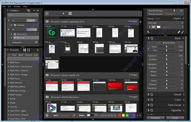Select the crop tool icon
Screen dimensions: 191x122
[x=148, y=32]
